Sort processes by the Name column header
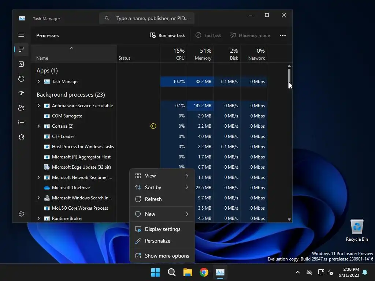Viewport: 375px width, 281px height. pyautogui.click(x=73, y=53)
